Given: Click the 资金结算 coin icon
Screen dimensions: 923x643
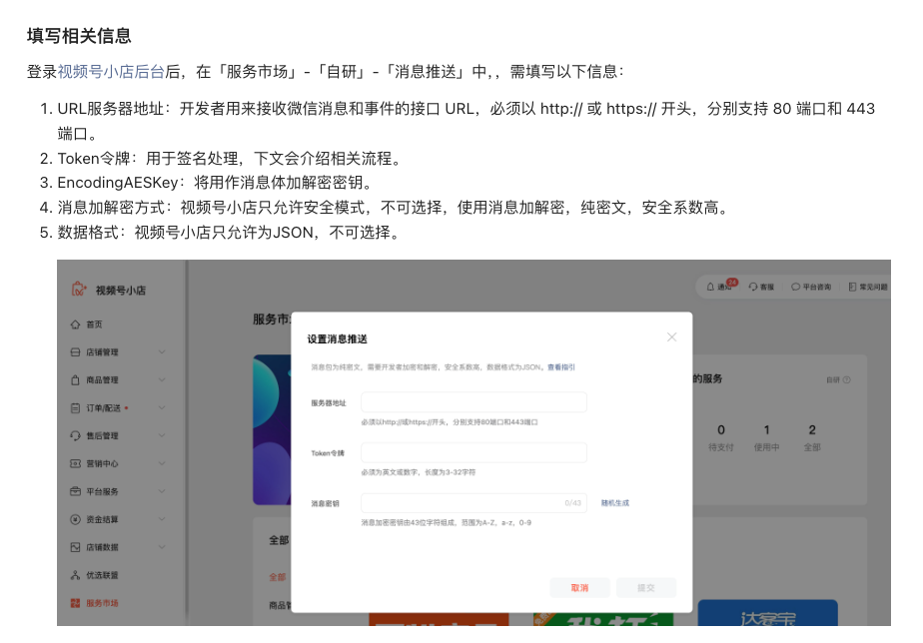Looking at the screenshot, I should 75,519.
